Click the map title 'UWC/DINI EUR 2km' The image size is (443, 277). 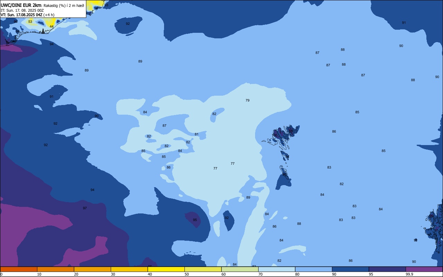click(x=21, y=5)
